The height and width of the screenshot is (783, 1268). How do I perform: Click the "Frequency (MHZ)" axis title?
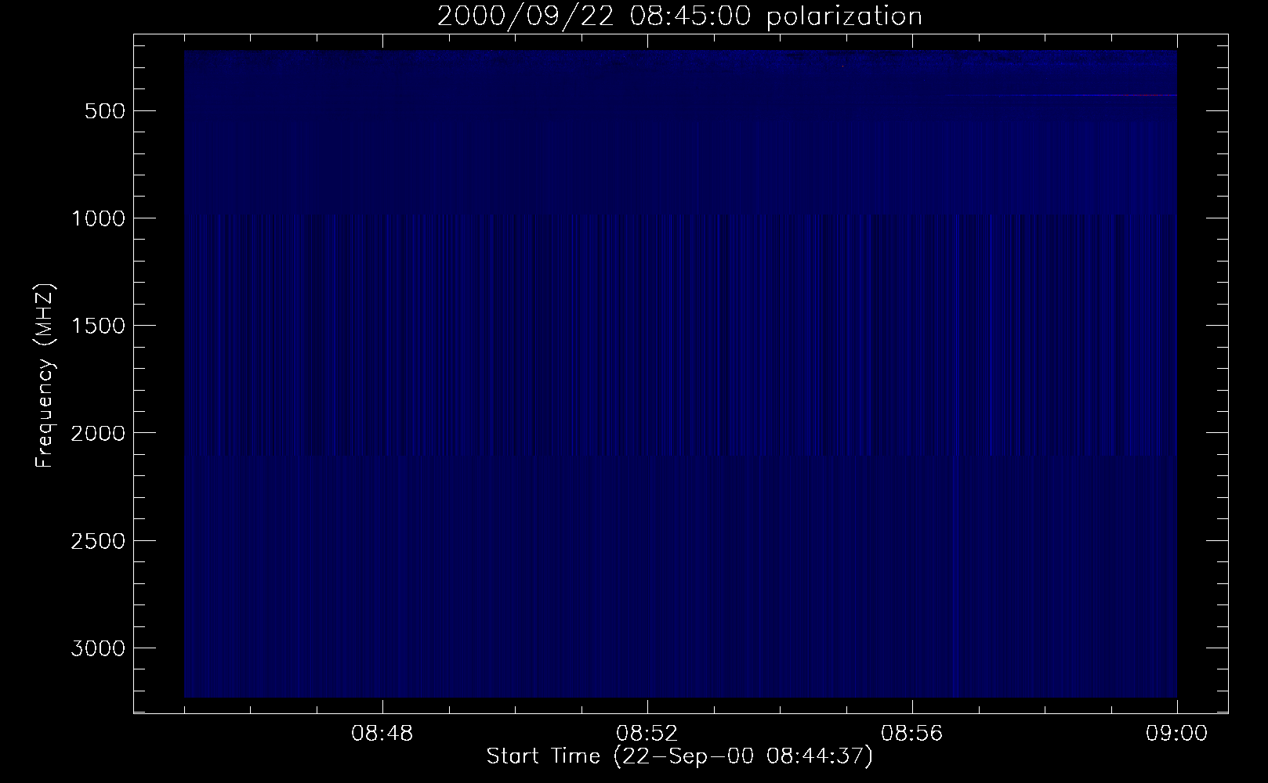click(45, 376)
